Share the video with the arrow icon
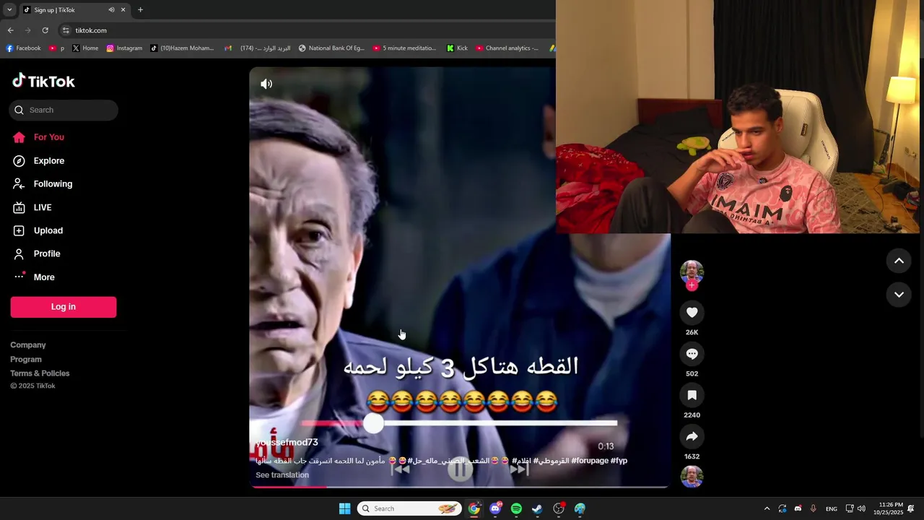Screen dimensions: 924x520 click(x=692, y=436)
